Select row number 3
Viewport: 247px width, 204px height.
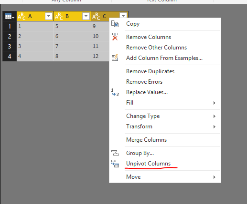10,46
